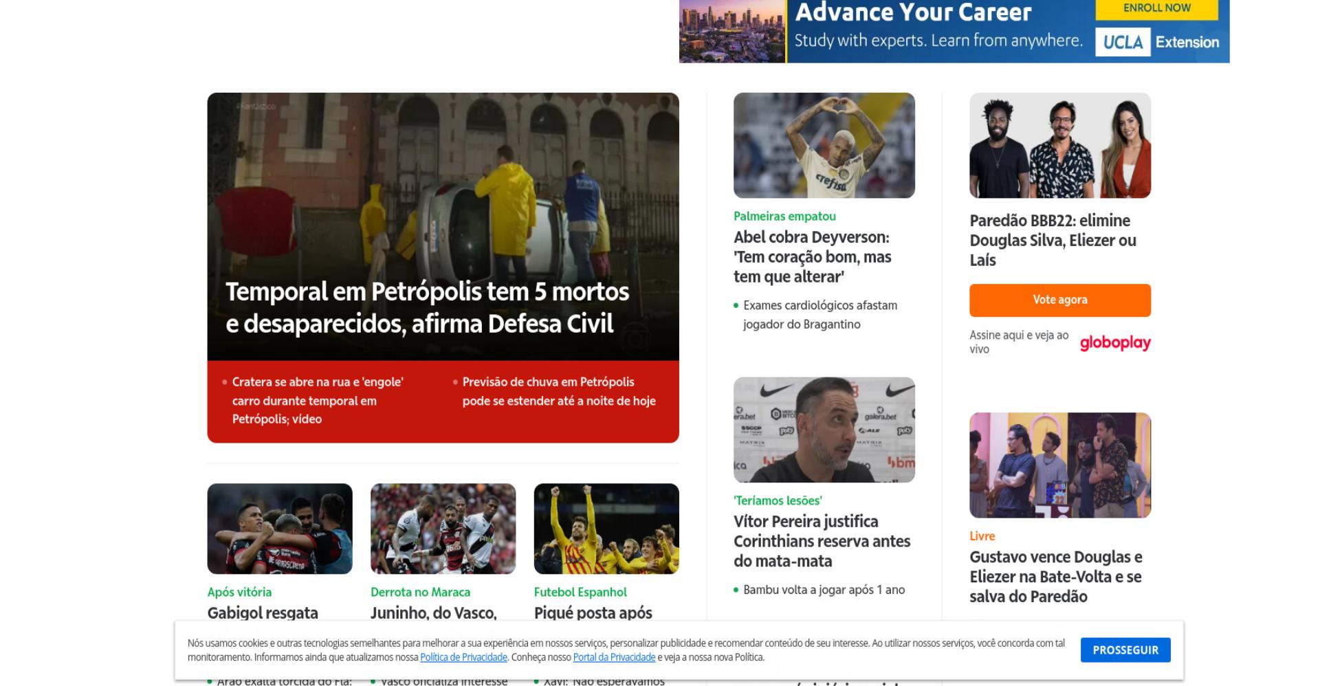Click the Flamengo players hugging photo
1320x686 pixels.
point(280,529)
